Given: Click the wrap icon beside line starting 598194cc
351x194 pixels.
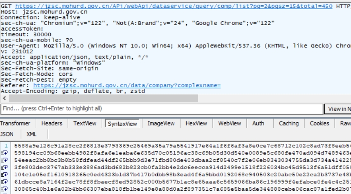Looking at the screenshot, I should click(x=7, y=153).
